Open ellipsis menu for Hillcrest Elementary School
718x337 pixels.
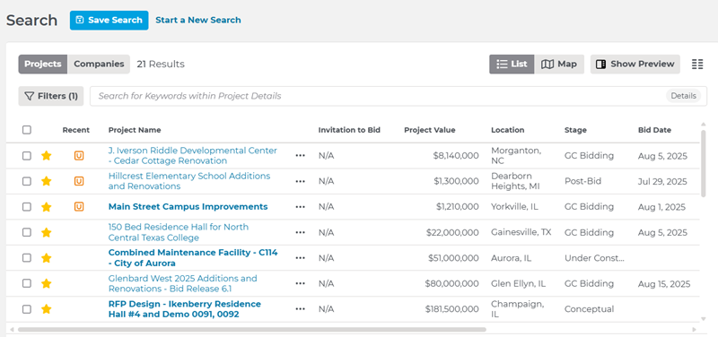click(x=300, y=182)
